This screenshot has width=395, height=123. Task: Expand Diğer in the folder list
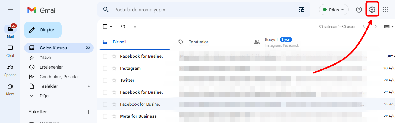[x=44, y=96]
